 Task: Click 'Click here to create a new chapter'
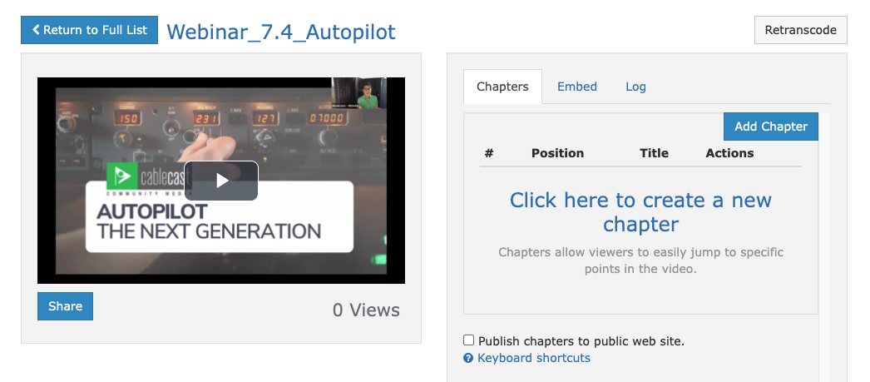click(x=640, y=211)
